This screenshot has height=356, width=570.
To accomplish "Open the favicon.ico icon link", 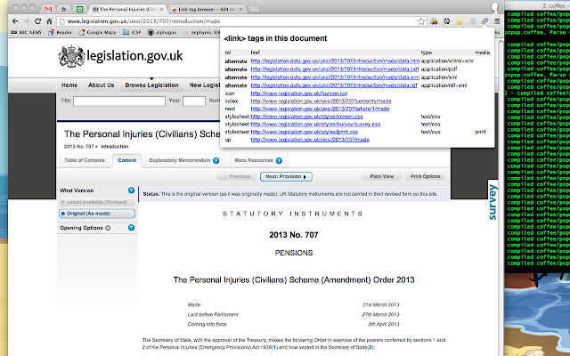I will [x=299, y=93].
